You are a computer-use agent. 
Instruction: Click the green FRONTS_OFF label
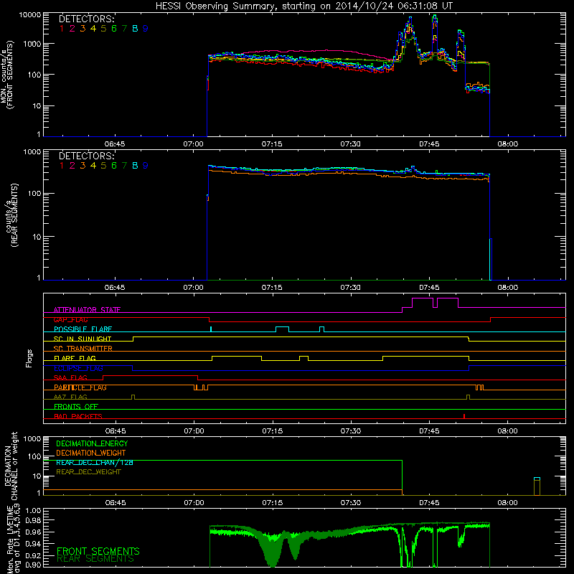pos(76,406)
